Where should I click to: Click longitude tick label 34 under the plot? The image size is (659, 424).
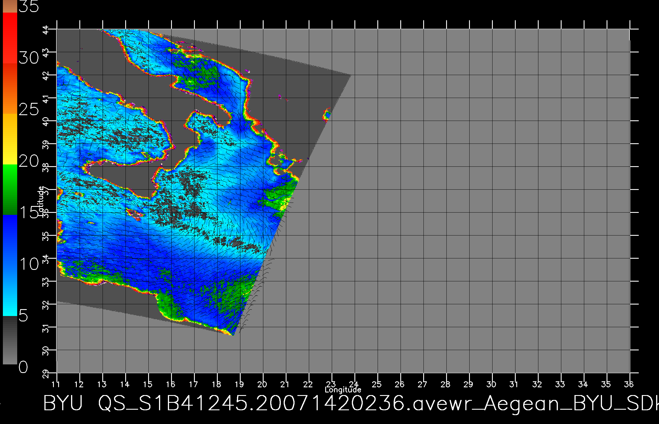(583, 384)
